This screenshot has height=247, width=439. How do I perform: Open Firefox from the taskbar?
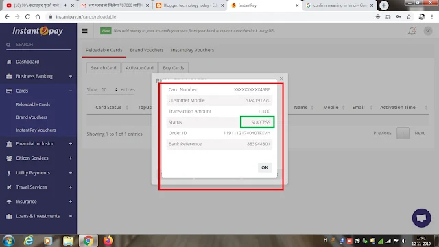pyautogui.click(x=108, y=241)
